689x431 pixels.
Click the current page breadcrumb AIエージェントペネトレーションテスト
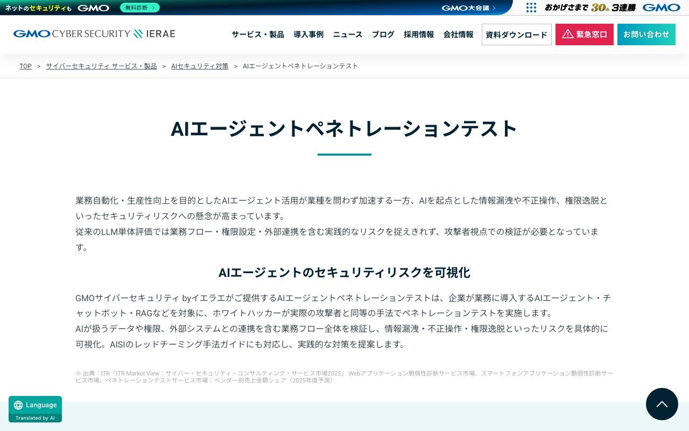click(300, 66)
